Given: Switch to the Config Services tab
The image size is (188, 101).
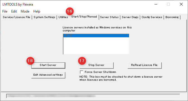Looking at the screenshot, I should (152, 17).
